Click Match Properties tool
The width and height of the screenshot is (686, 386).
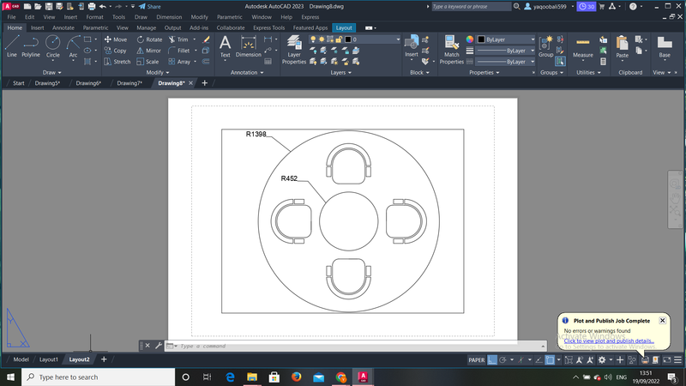pyautogui.click(x=452, y=50)
